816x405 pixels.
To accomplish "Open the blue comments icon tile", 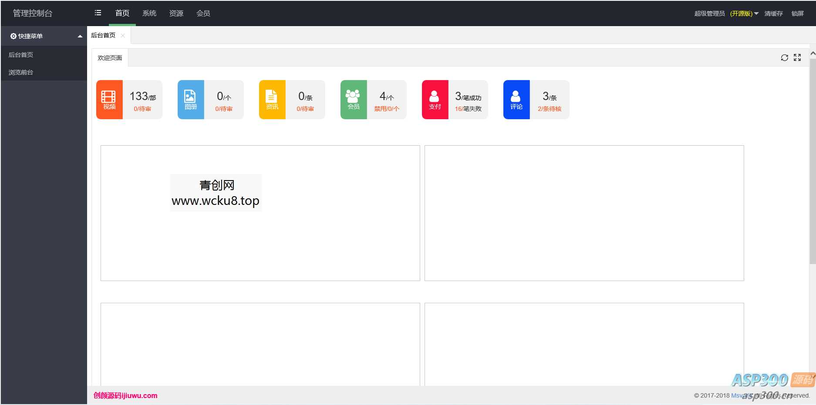I will click(516, 99).
